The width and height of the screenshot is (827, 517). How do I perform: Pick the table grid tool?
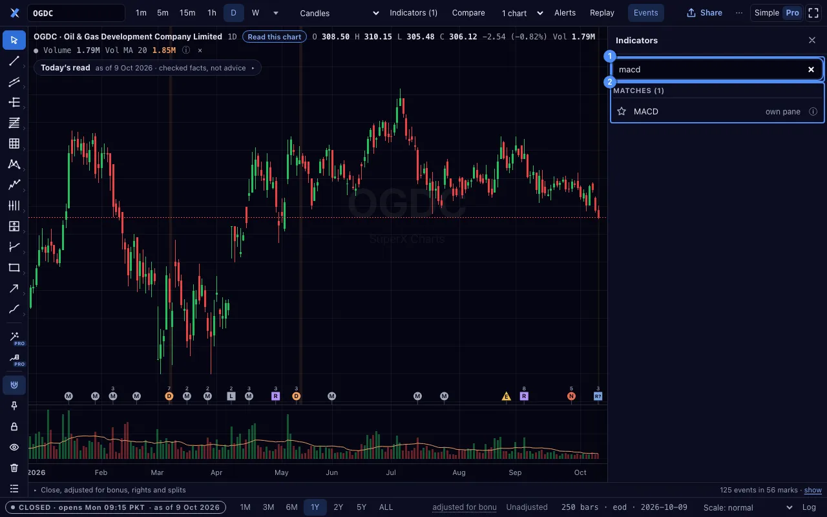14,143
